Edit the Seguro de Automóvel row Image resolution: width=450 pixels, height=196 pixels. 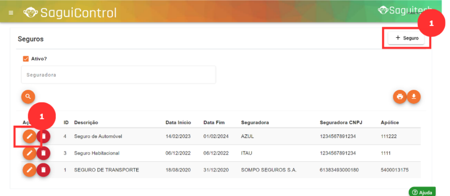click(x=29, y=136)
